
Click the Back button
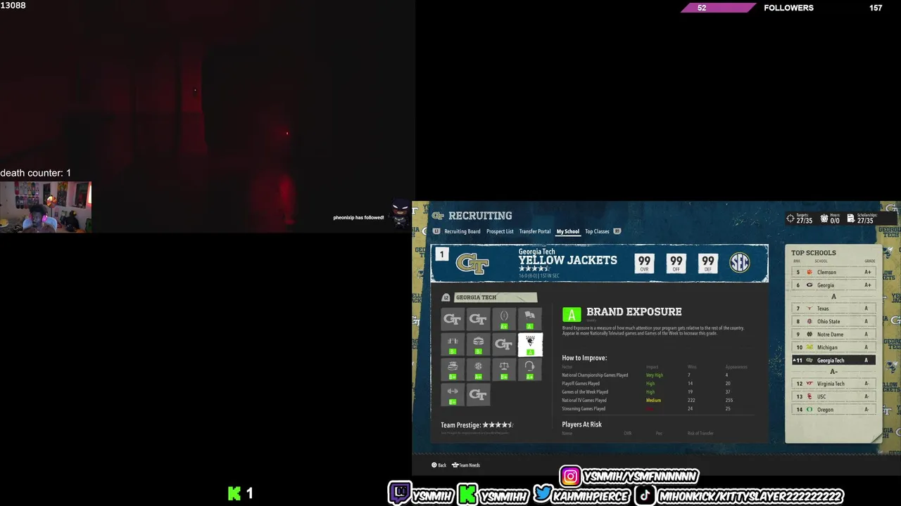click(x=439, y=465)
